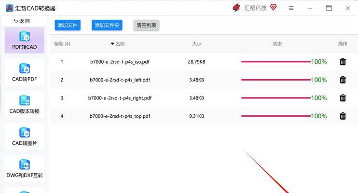Open the CAD转图片 conversion mode
Screen dimensions: 358x193
click(25, 137)
